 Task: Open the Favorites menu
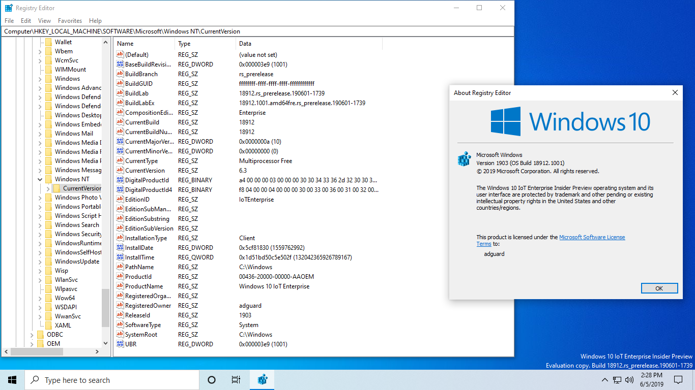(70, 21)
